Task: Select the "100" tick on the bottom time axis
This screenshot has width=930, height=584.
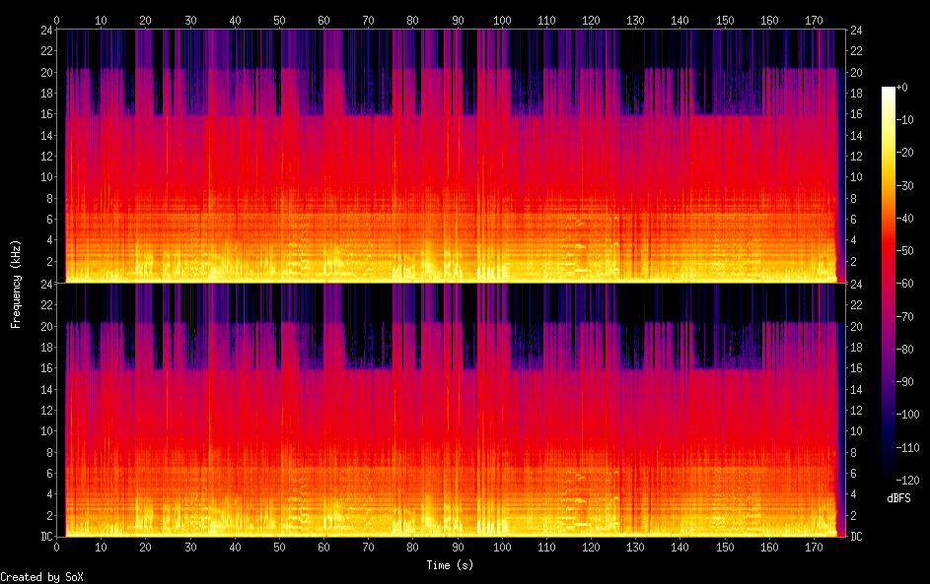Action: tap(502, 547)
